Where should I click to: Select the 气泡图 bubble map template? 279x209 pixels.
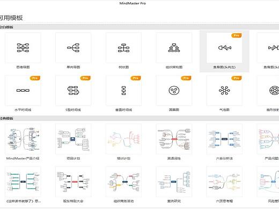point(224,91)
